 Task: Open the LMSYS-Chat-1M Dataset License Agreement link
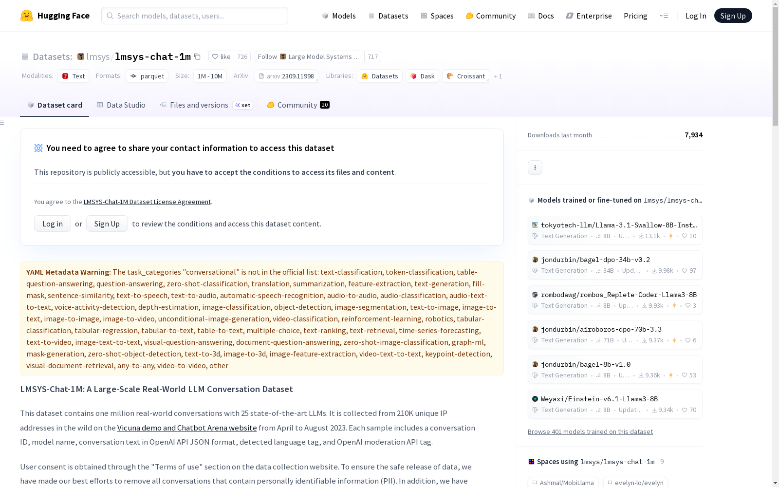pos(147,202)
